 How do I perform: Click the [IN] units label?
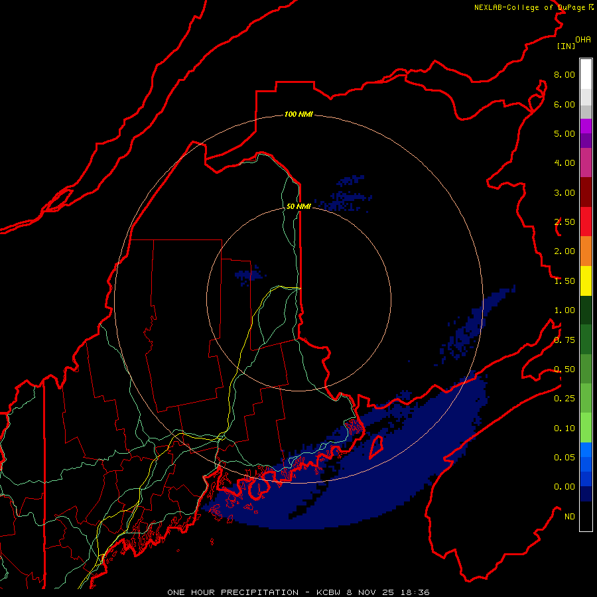tap(566, 46)
